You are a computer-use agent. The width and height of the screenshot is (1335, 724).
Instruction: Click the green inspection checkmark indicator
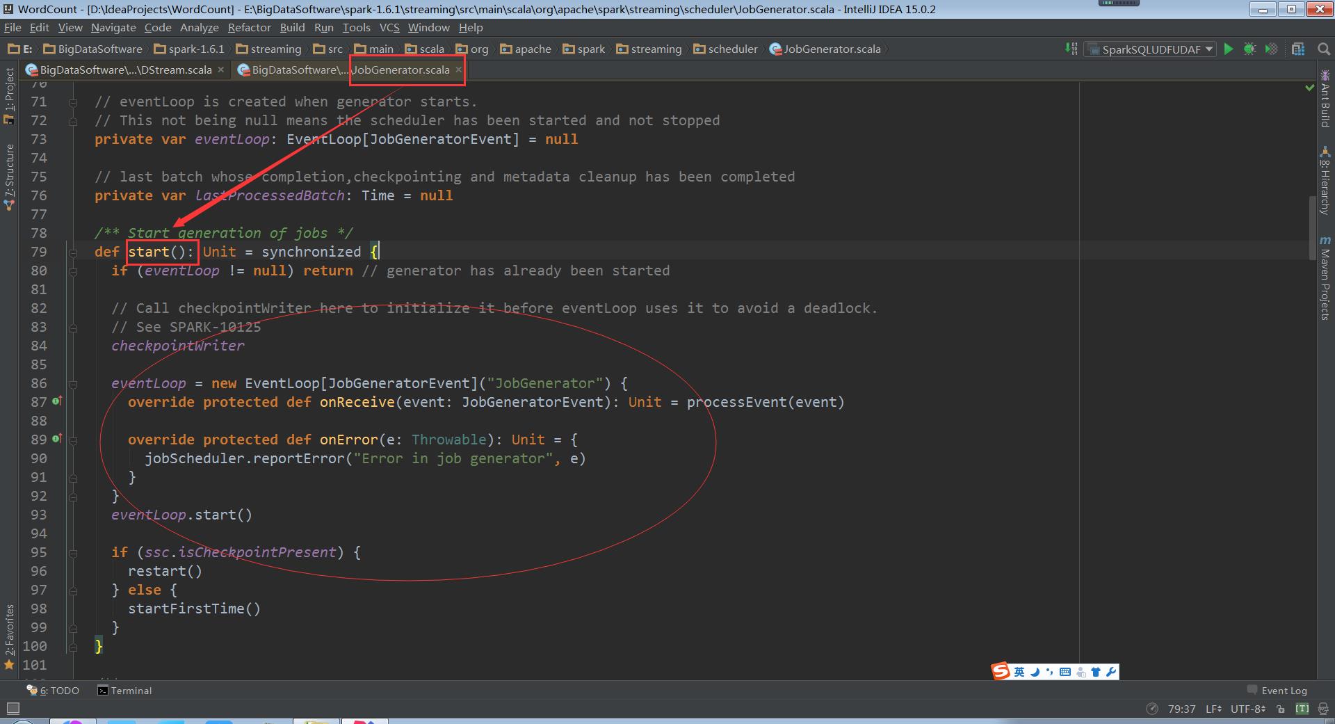point(1309,88)
